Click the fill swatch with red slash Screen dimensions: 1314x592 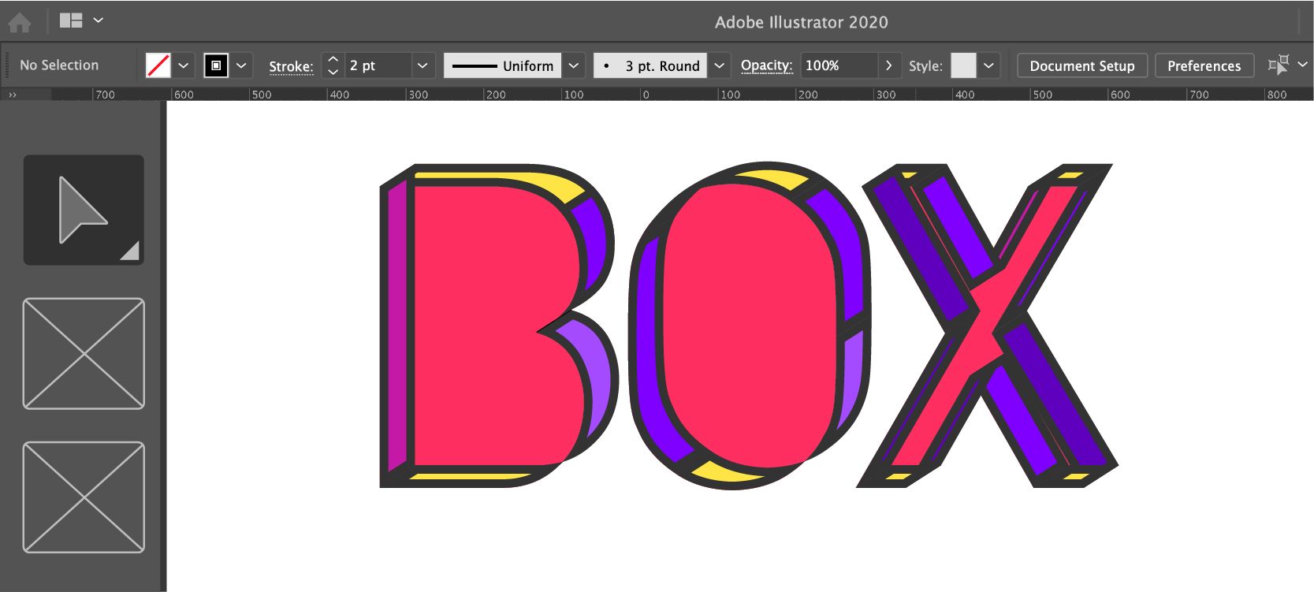(158, 65)
